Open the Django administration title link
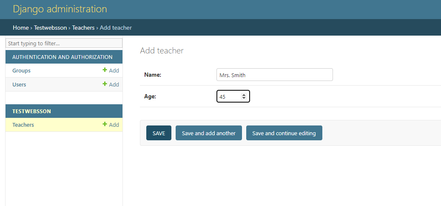Screen dimensions: 441x206 click(x=60, y=9)
